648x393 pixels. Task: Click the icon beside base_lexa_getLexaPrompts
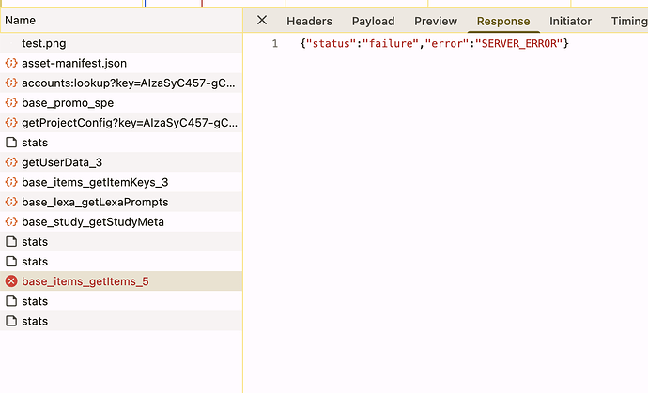click(11, 202)
